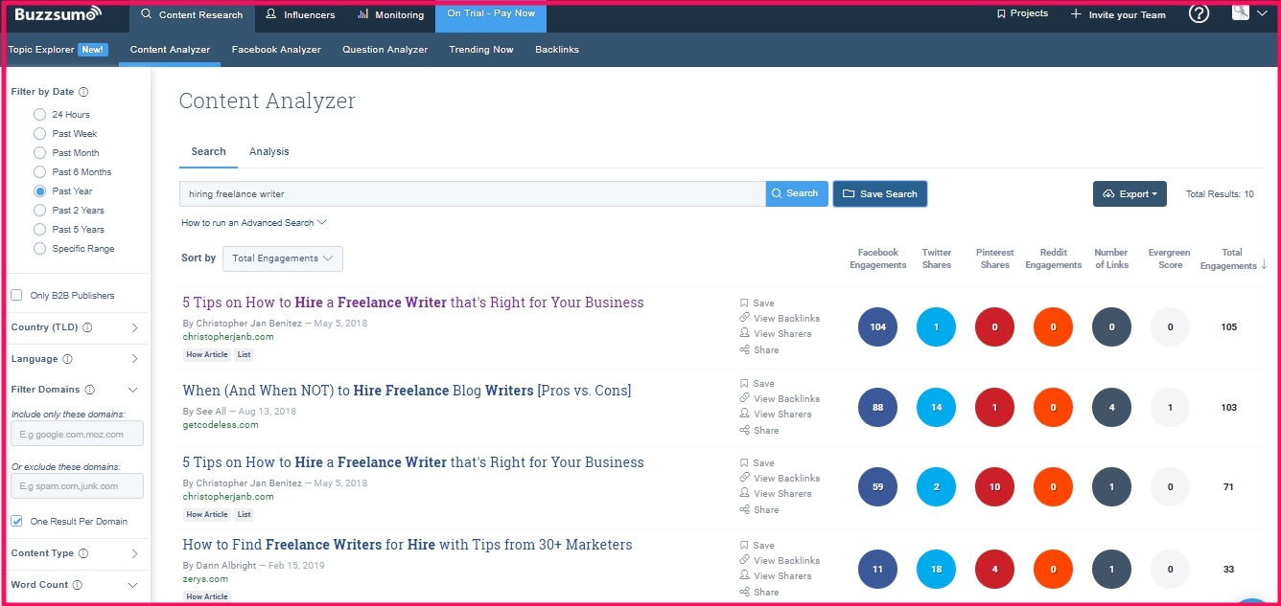Viewport: 1281px width, 606px height.
Task: Open the Total Engagements sort dropdown
Action: click(x=282, y=258)
